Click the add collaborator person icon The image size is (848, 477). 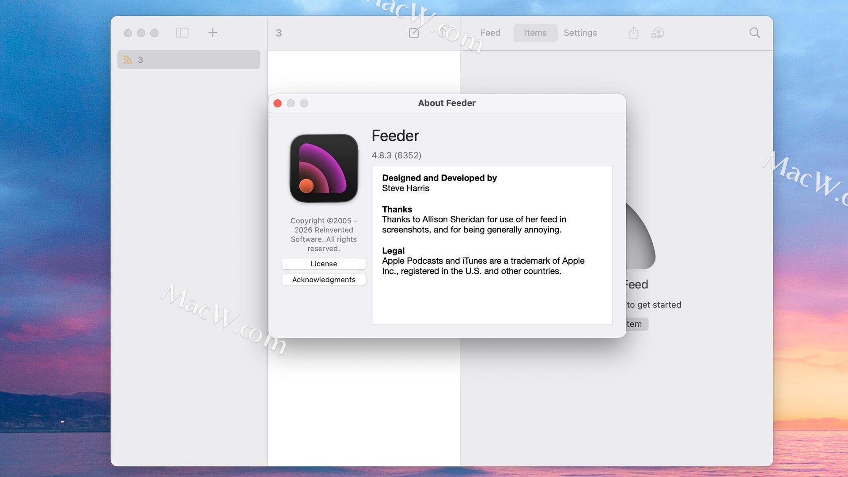[x=657, y=33]
